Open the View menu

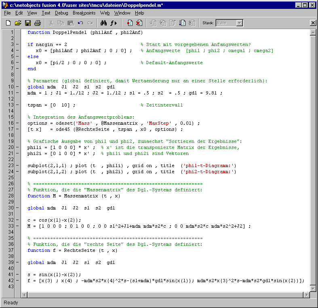point(32,13)
